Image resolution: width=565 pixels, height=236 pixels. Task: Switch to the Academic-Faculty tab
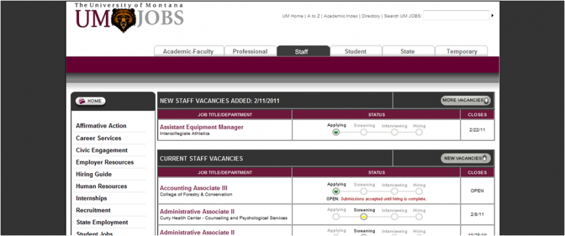(188, 51)
